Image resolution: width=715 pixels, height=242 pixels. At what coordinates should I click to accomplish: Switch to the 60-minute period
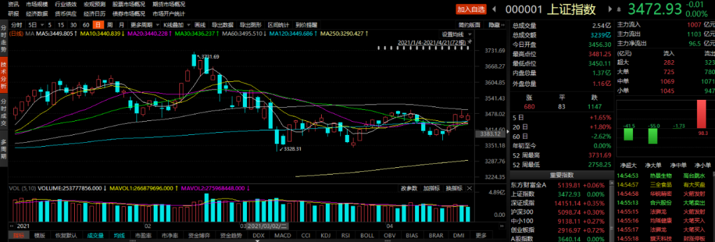pyautogui.click(x=85, y=24)
